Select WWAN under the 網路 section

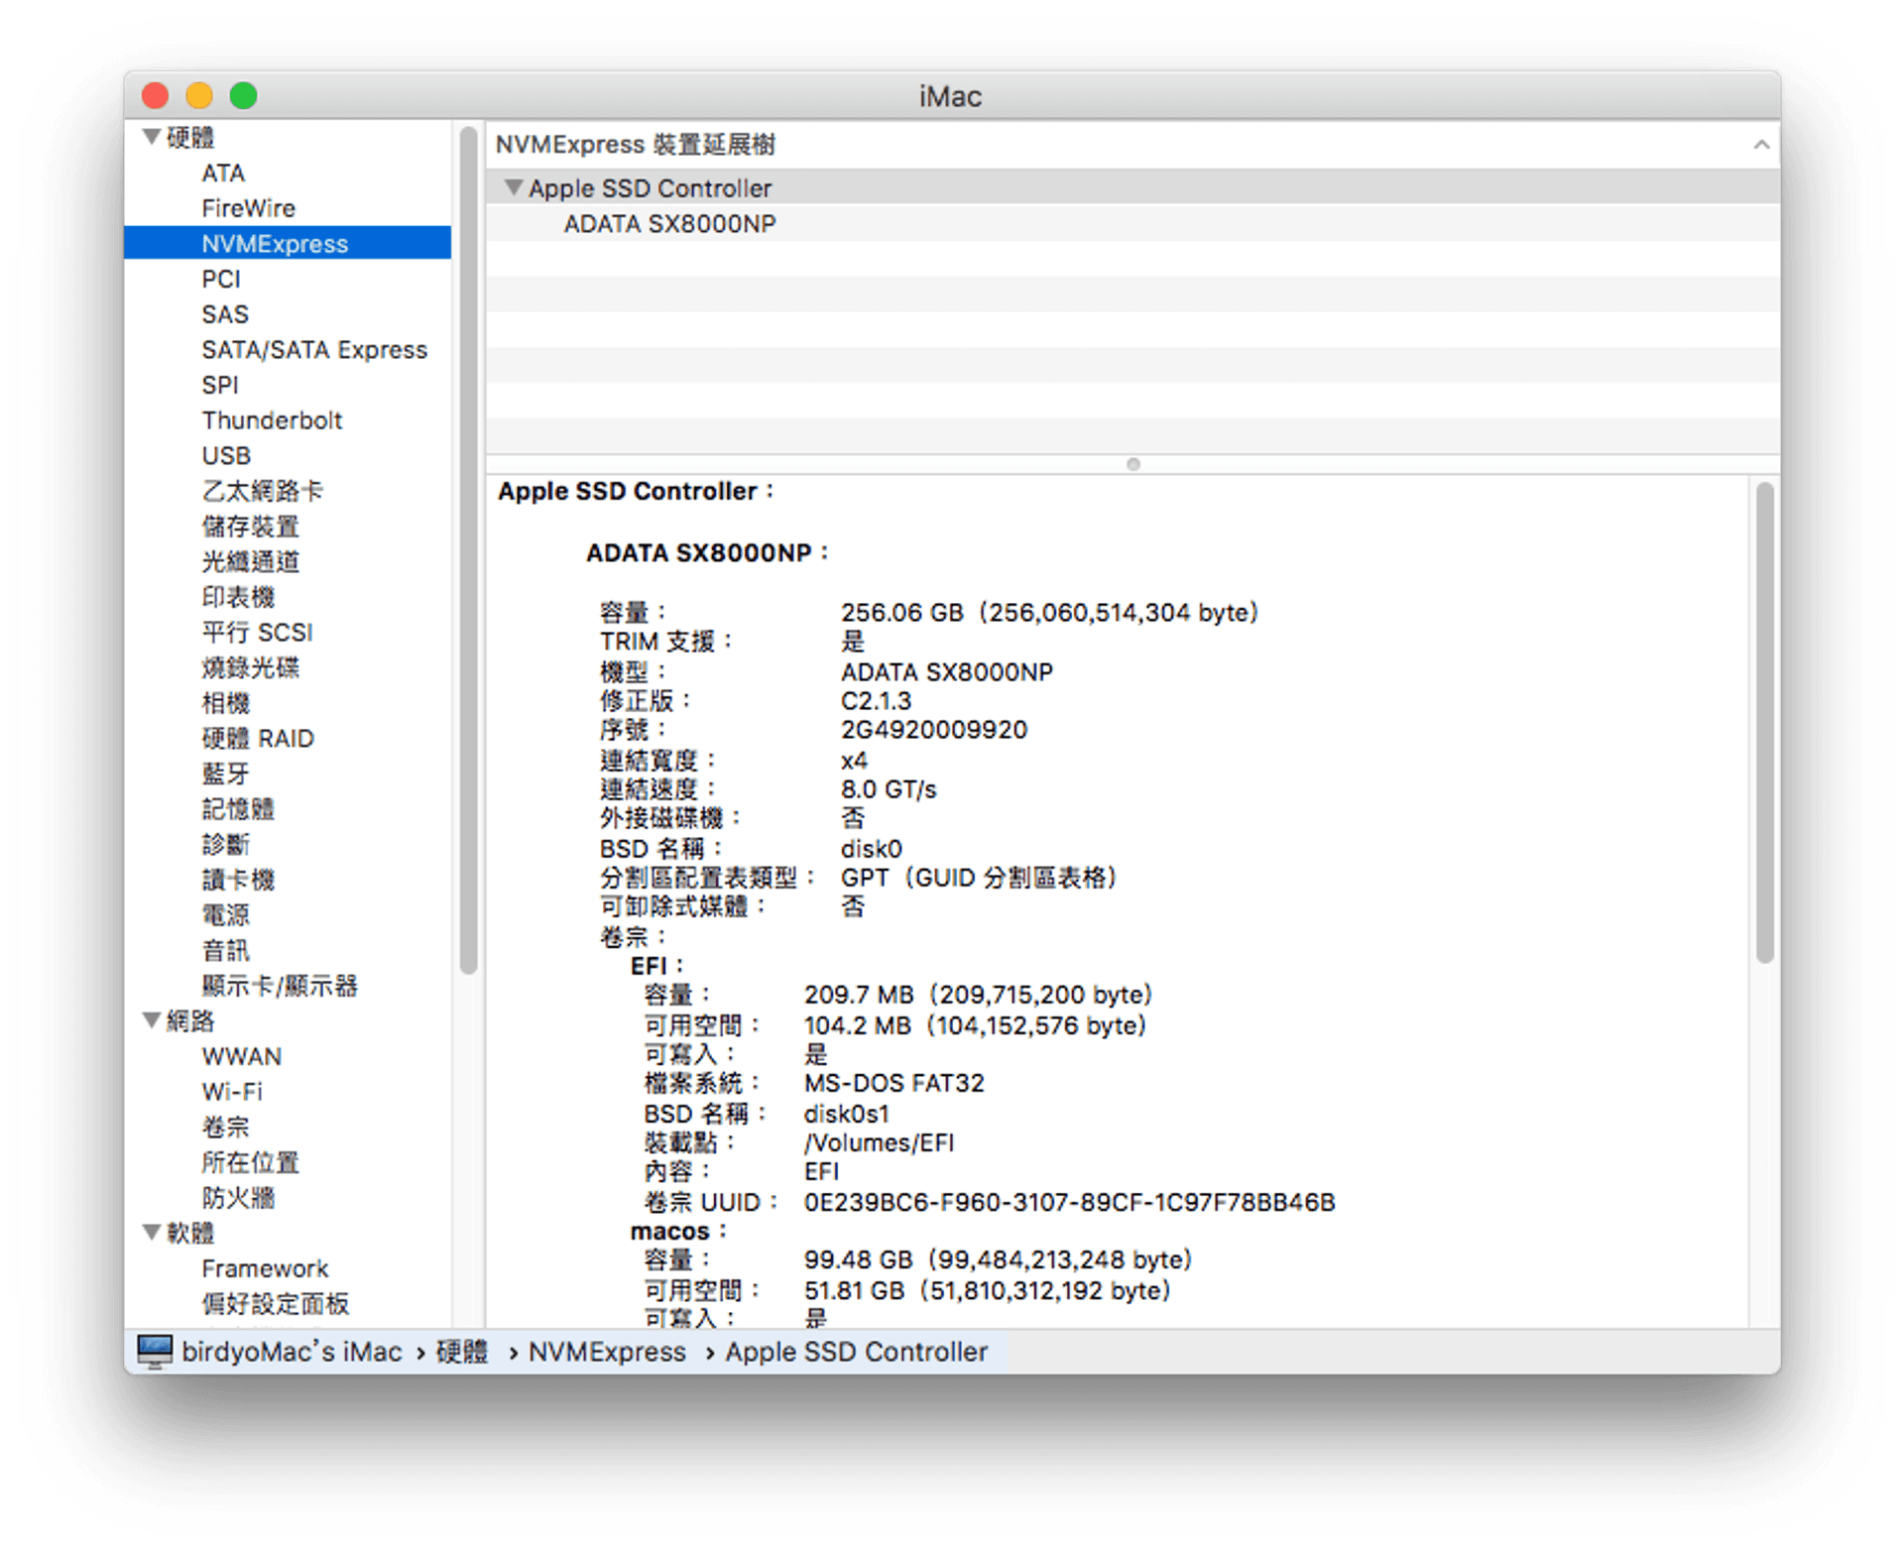click(240, 1056)
